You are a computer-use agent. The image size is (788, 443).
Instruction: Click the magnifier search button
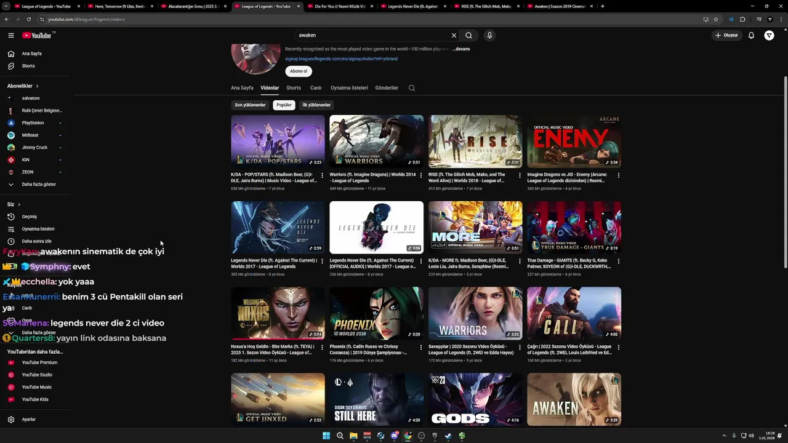(469, 36)
